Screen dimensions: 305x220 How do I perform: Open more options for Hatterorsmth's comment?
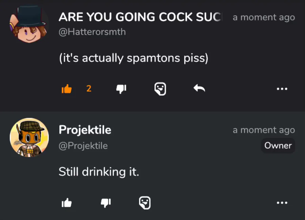coord(282,89)
